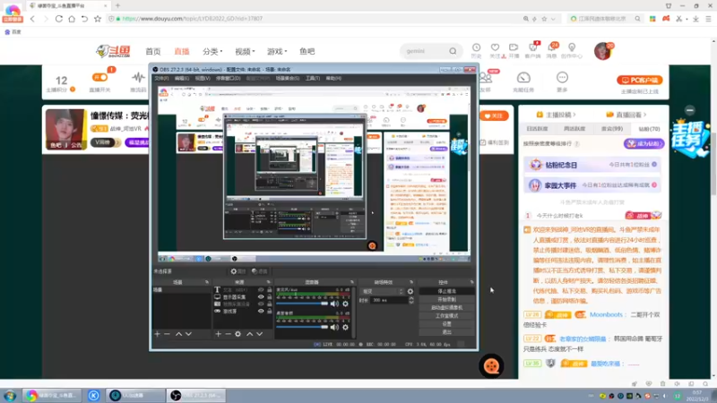Expand the 直播回看 section arrow
This screenshot has height=403, width=717.
pyautogui.click(x=644, y=115)
